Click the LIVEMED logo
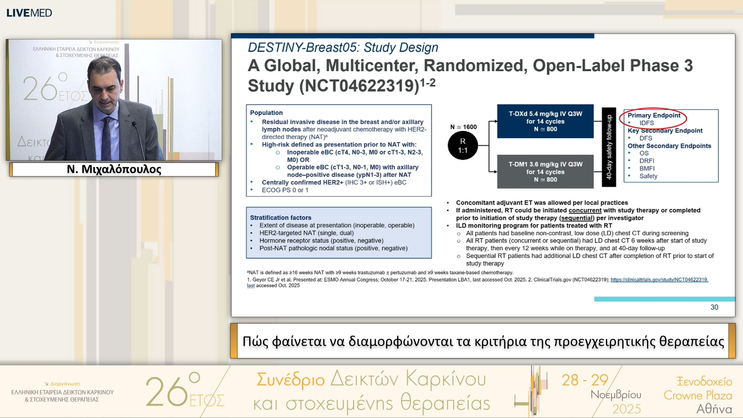Screen dimensions: 743x418 pos(29,13)
